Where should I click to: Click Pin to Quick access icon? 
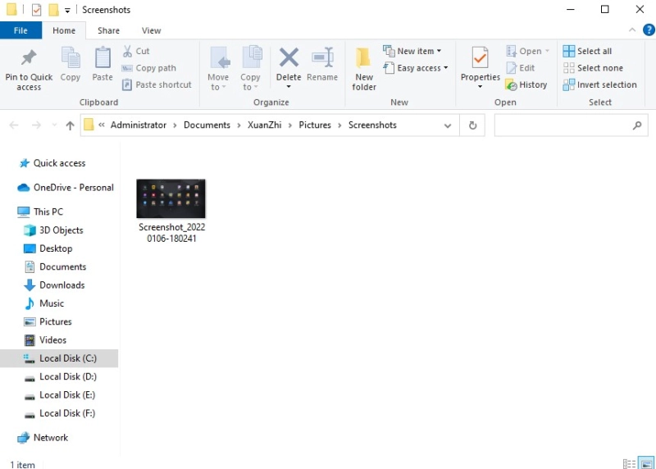[x=29, y=58]
